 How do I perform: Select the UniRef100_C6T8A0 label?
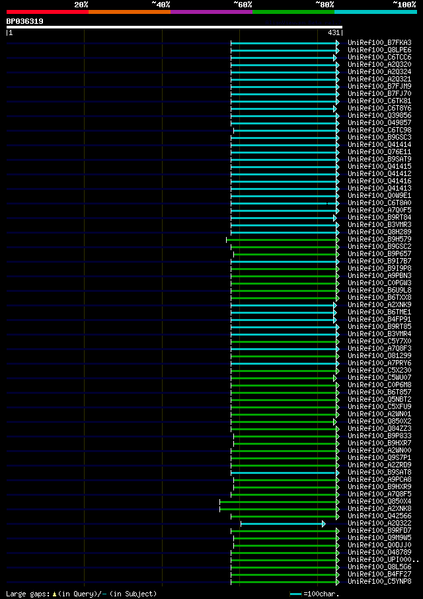coord(379,203)
